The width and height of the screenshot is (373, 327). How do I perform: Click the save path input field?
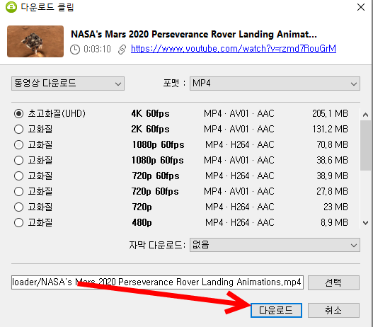[157, 282]
